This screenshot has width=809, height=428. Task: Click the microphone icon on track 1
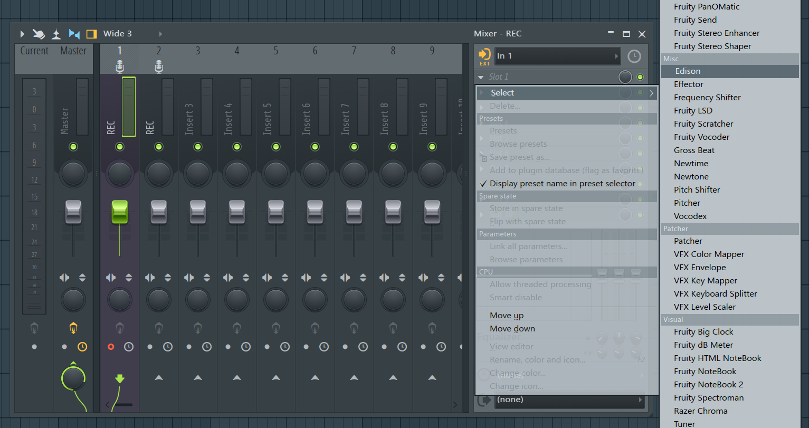coord(120,66)
